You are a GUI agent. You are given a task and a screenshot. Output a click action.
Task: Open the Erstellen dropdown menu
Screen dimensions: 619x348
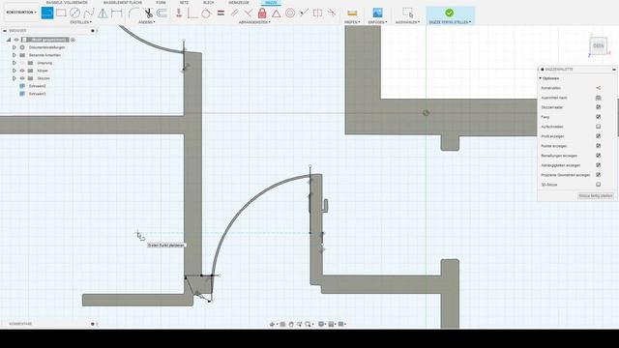[x=80, y=22]
